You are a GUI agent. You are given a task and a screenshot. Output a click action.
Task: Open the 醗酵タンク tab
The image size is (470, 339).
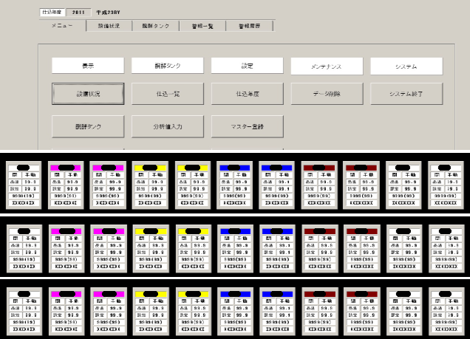pos(156,26)
